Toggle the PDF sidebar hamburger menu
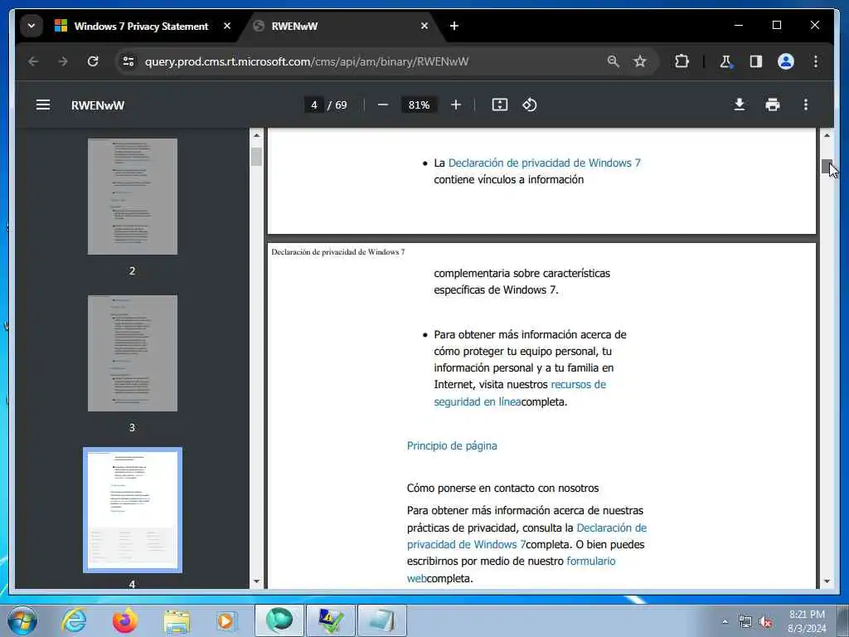849x637 pixels. 43,105
